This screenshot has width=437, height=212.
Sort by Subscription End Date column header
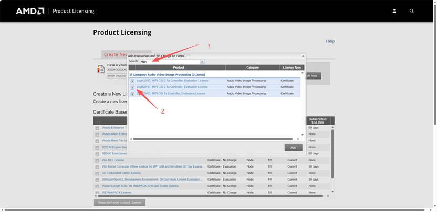[318, 120]
